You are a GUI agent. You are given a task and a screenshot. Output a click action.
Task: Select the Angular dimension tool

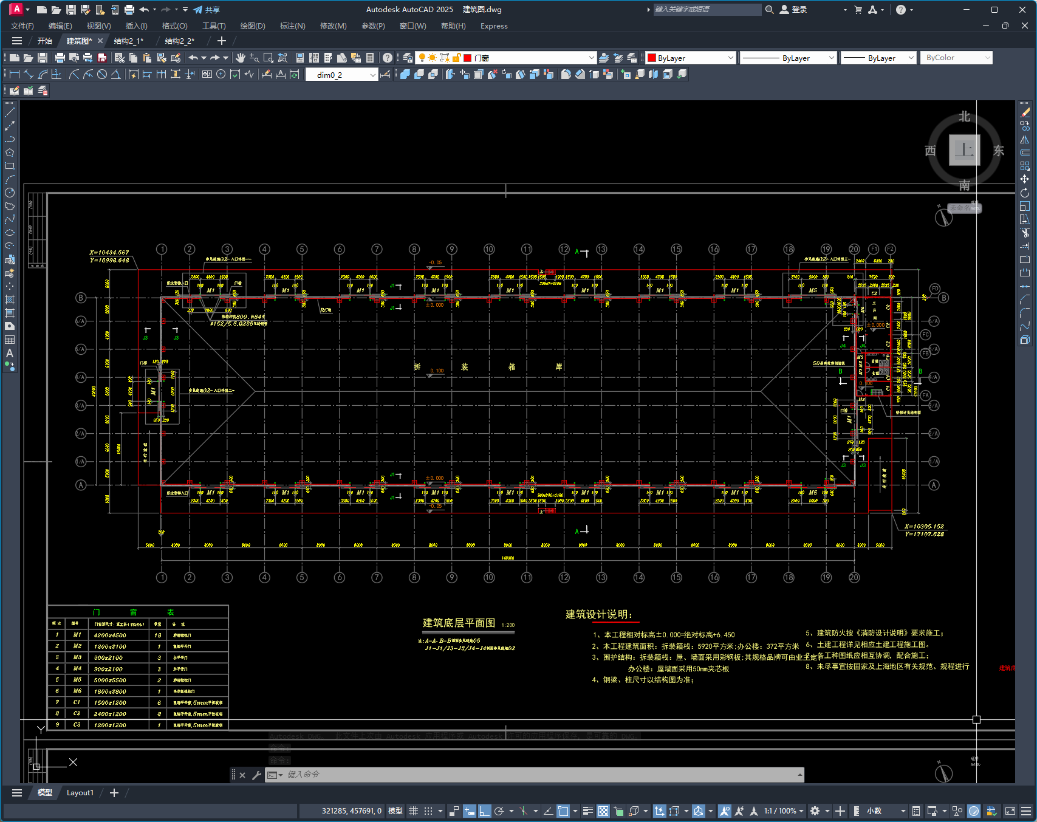116,74
